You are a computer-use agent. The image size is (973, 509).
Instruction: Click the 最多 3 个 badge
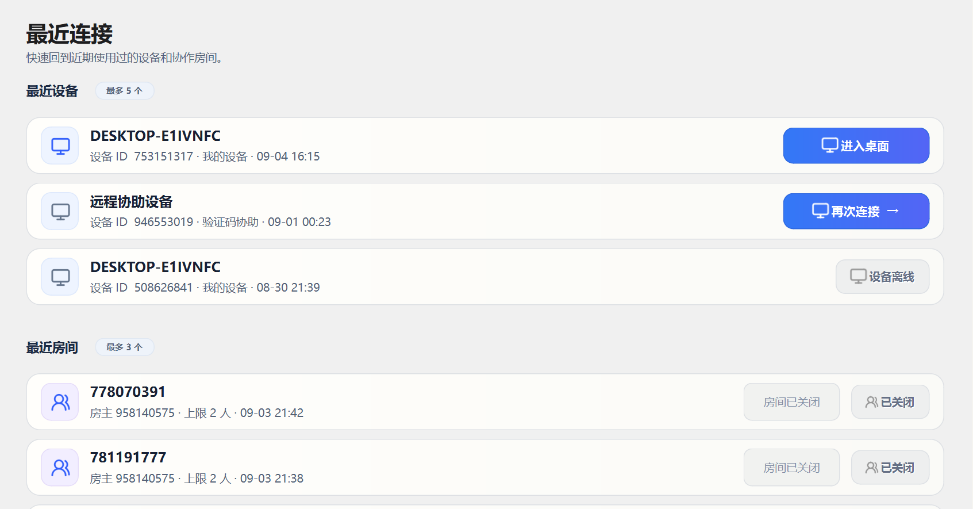pyautogui.click(x=124, y=347)
